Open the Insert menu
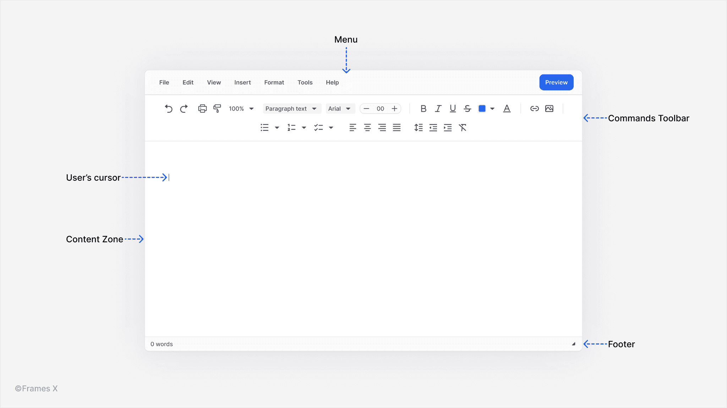Viewport: 727px width, 408px height. tap(242, 82)
